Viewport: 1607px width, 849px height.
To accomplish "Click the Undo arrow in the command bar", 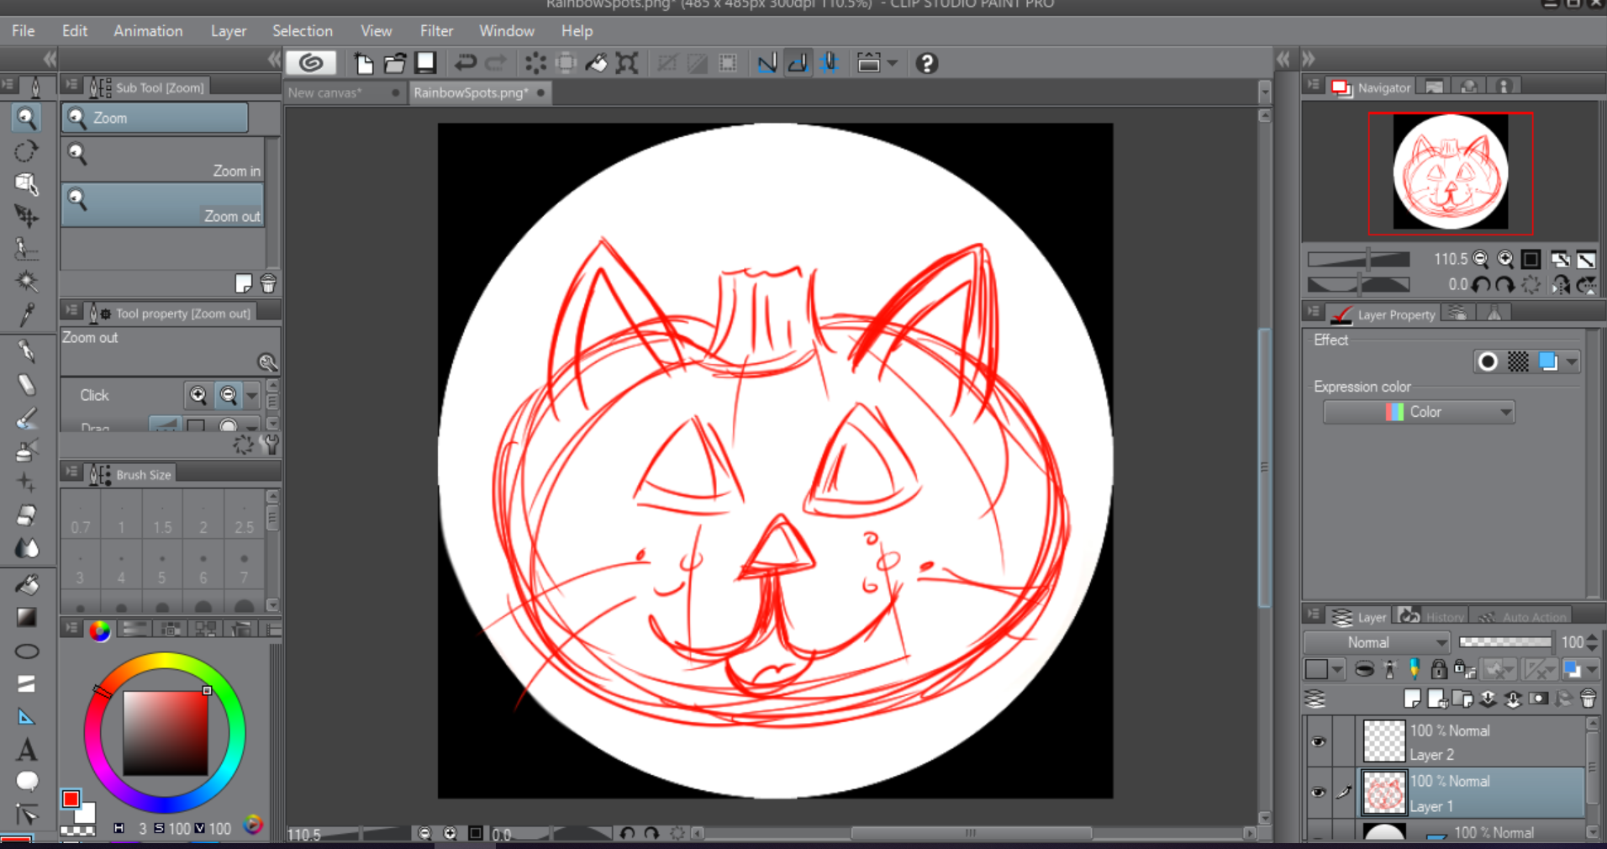I will (465, 63).
